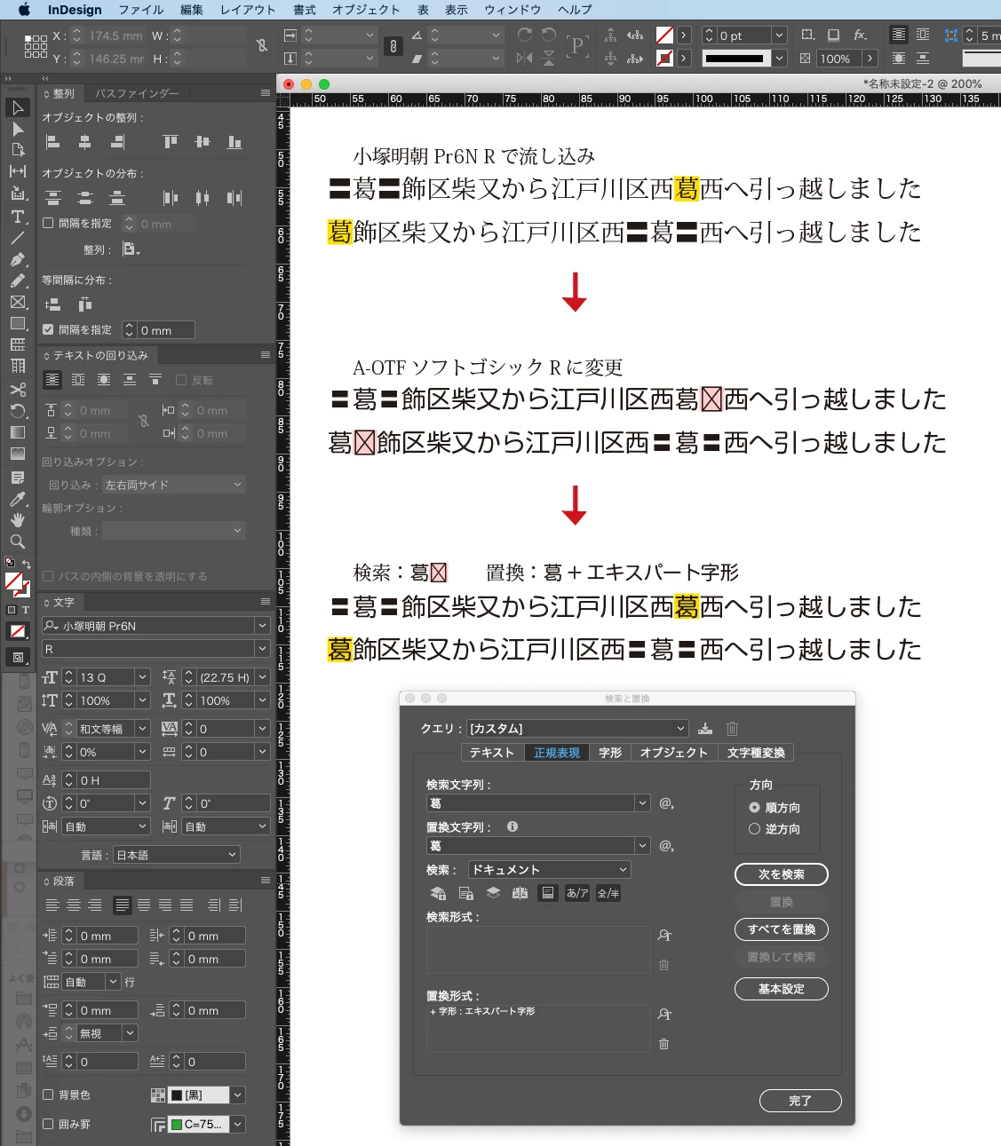Click the 検索文字列 input field
Viewport: 1001px width, 1146px height.
click(x=530, y=803)
